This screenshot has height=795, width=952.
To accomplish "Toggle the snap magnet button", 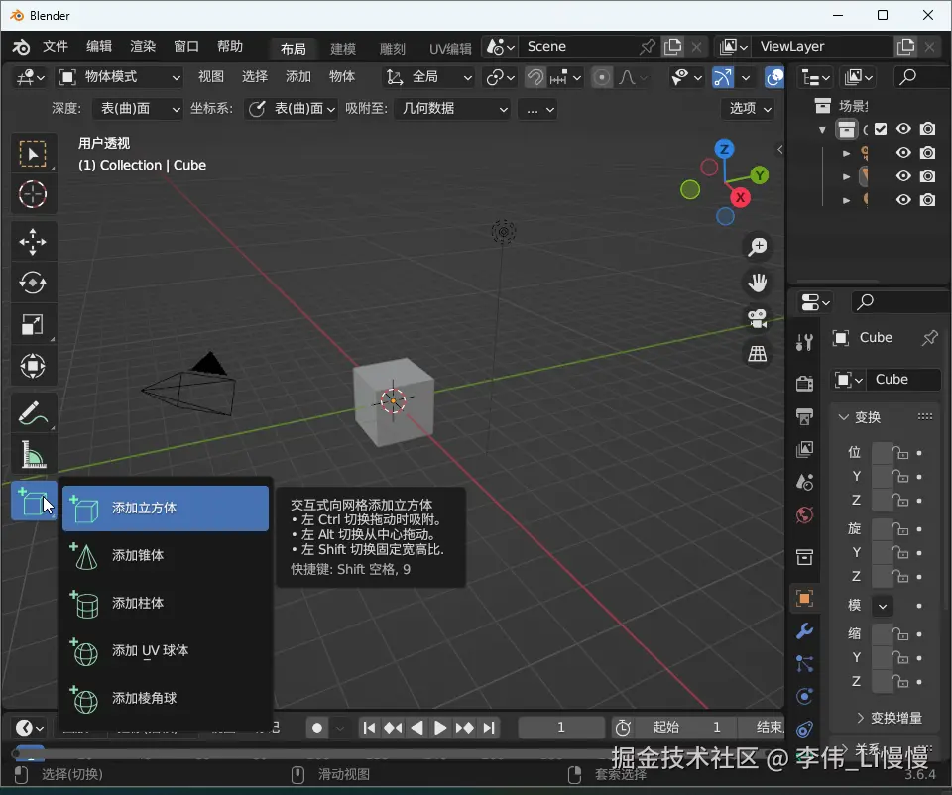I will click(x=535, y=77).
